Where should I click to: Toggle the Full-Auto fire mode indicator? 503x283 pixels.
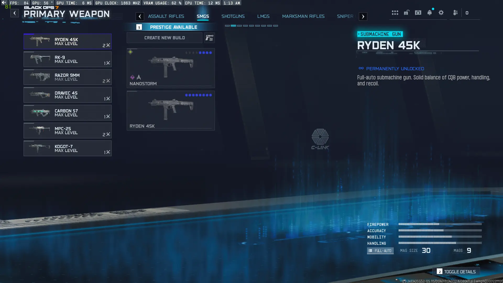(x=380, y=251)
